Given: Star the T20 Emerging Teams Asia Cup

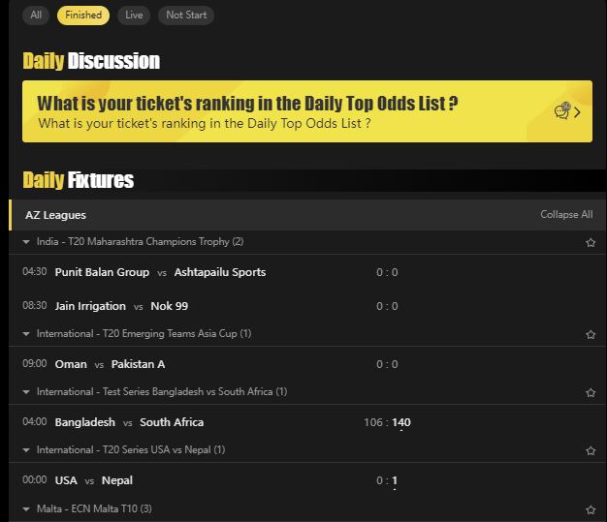Looking at the screenshot, I should [x=591, y=334].
